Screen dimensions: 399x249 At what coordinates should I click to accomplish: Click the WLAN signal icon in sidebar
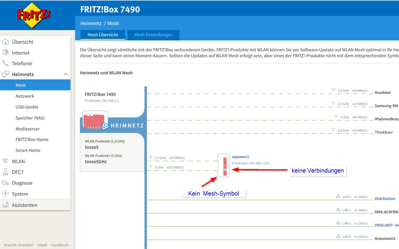pos(5,161)
